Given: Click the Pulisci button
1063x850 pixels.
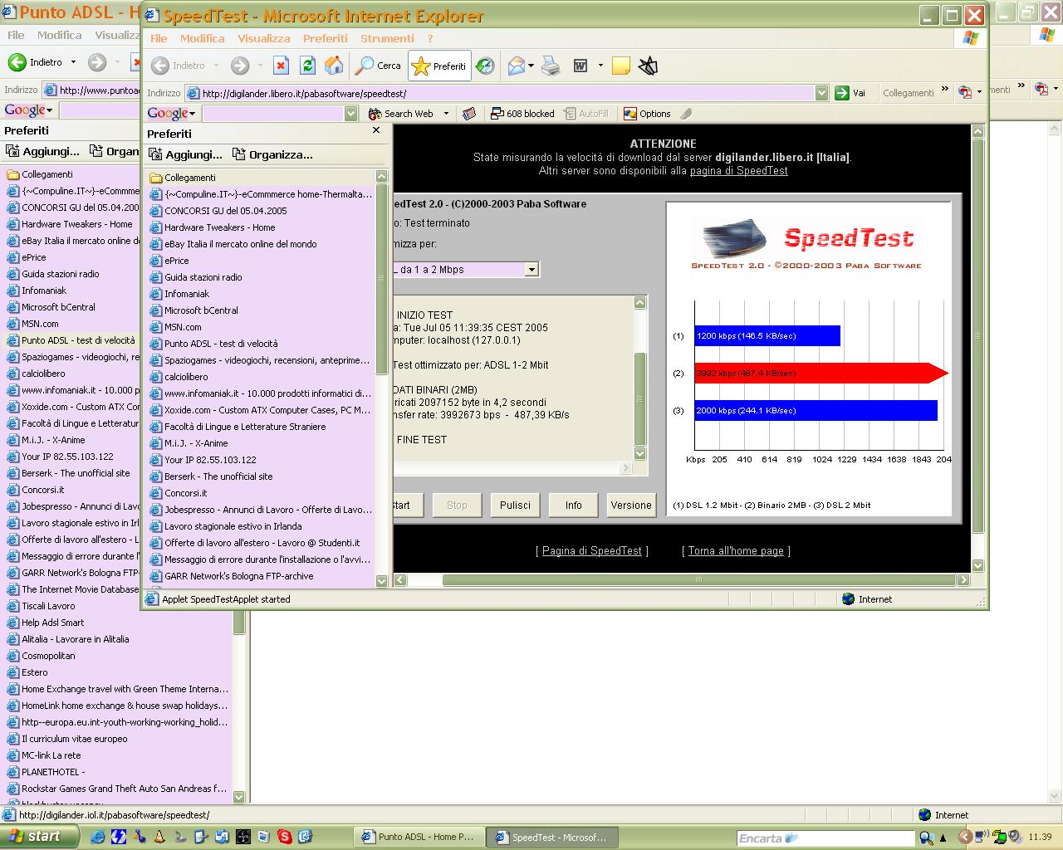Looking at the screenshot, I should 515,505.
